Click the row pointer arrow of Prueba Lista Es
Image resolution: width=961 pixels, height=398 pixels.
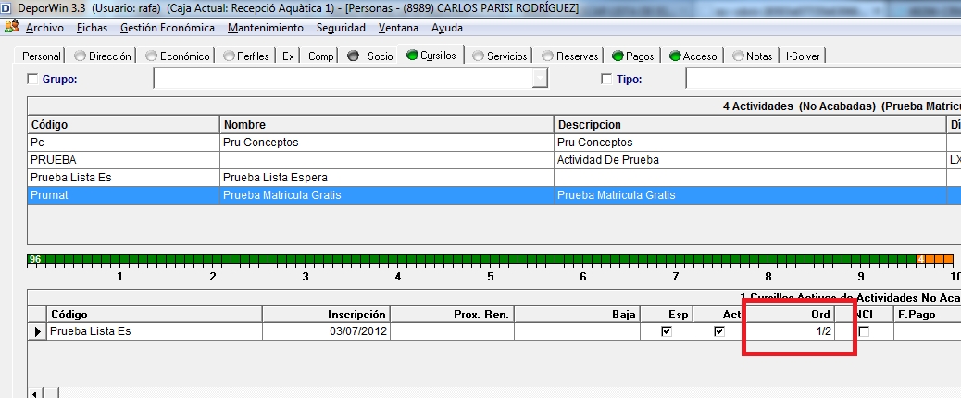37,331
